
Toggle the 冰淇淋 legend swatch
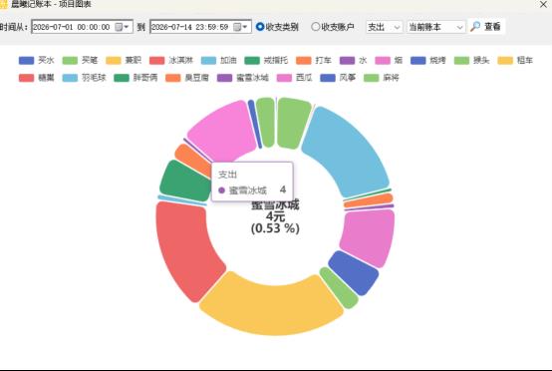pyautogui.click(x=157, y=61)
